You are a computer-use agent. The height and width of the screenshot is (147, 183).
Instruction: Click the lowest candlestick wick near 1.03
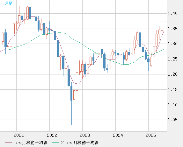click(71, 113)
